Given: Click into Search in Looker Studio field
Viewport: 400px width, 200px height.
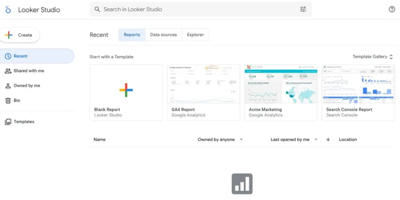Looking at the screenshot, I should click(x=201, y=9).
